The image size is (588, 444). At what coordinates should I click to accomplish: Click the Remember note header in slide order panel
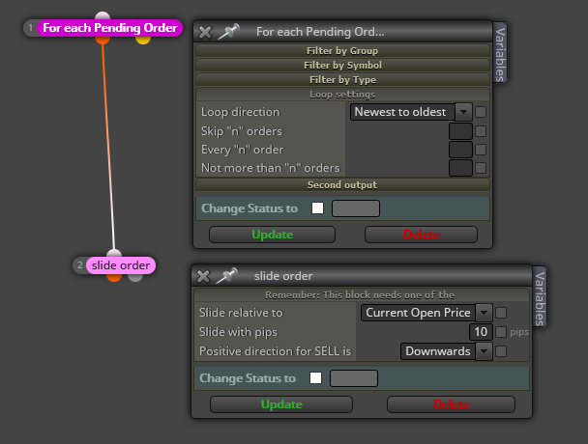pyautogui.click(x=360, y=295)
